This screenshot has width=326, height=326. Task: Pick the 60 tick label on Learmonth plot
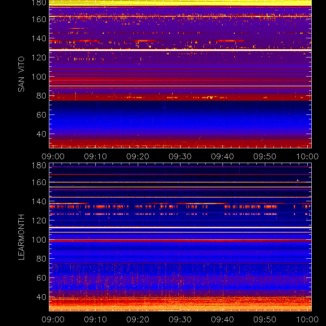(41, 278)
